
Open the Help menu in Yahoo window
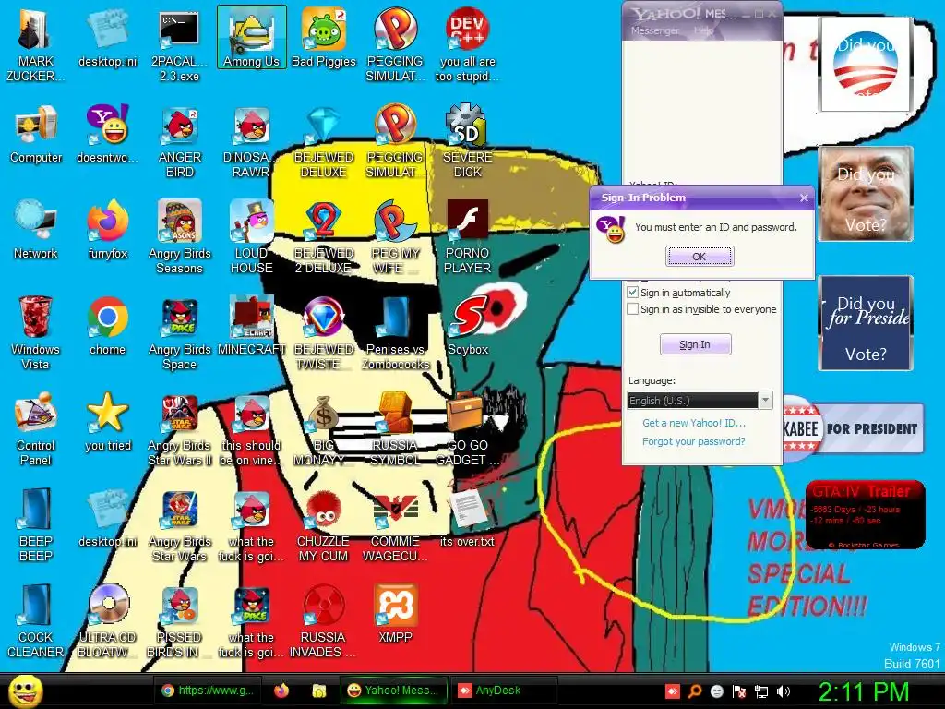[x=702, y=30]
